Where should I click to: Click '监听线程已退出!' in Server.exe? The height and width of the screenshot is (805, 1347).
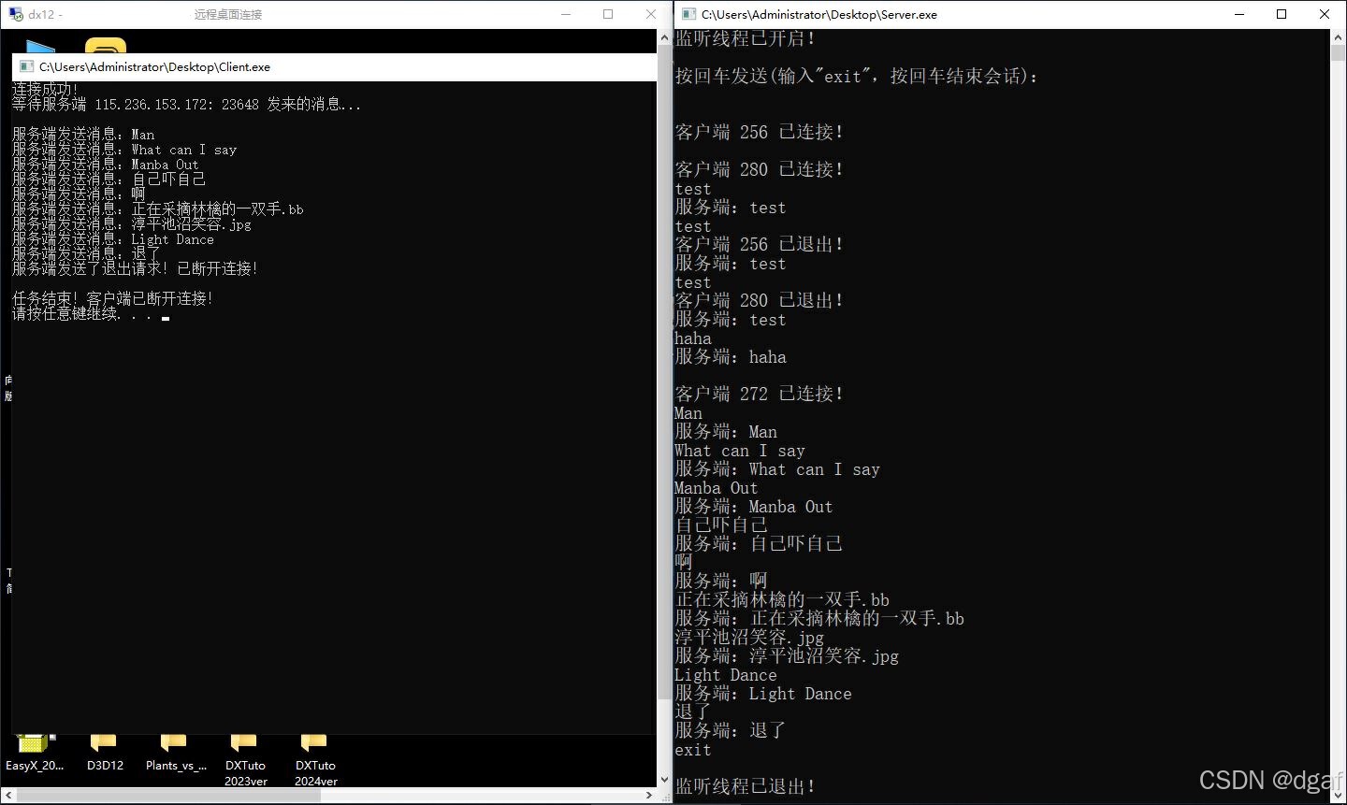[x=746, y=786]
